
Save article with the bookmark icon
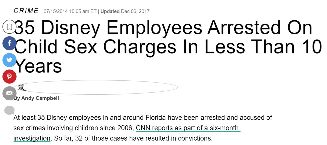pyautogui.click(x=9, y=27)
